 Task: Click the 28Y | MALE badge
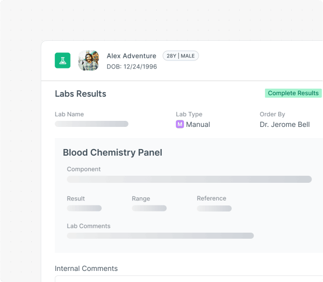tap(180, 56)
